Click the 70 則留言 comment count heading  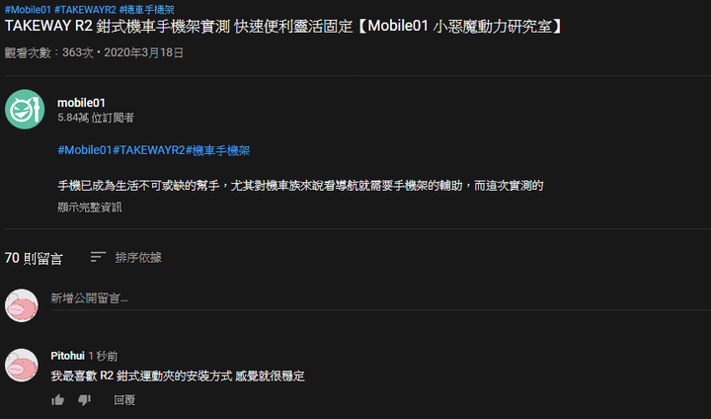coord(34,258)
